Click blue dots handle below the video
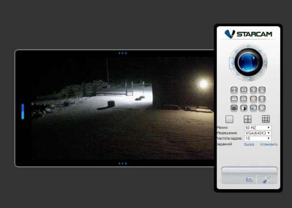This screenshot has width=292, height=208. click(122, 164)
